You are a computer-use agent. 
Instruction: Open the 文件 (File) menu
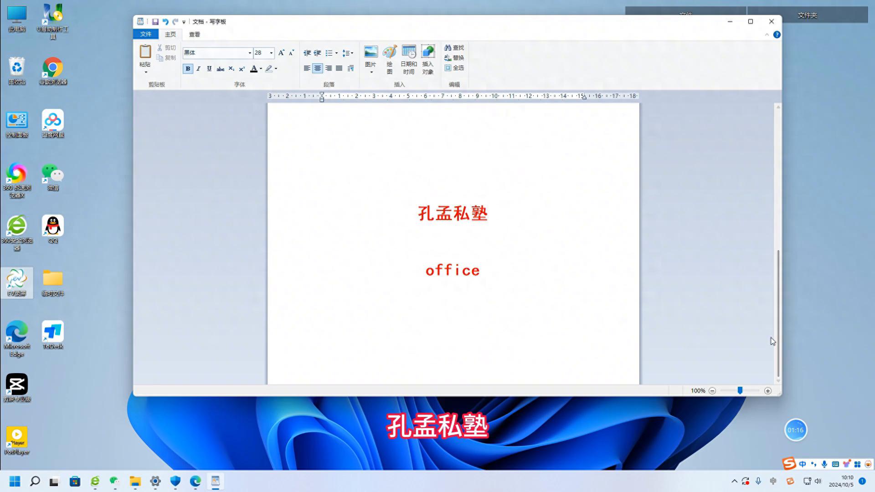145,34
